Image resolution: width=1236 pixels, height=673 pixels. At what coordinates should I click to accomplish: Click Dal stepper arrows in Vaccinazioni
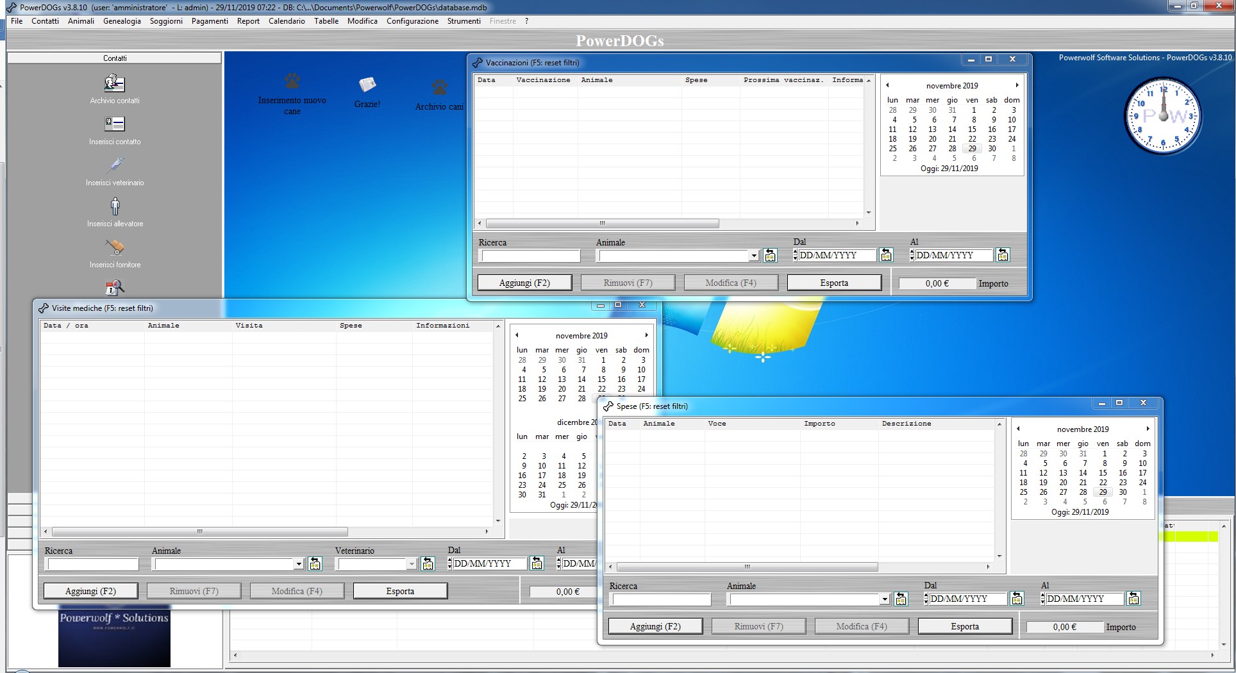tap(795, 255)
